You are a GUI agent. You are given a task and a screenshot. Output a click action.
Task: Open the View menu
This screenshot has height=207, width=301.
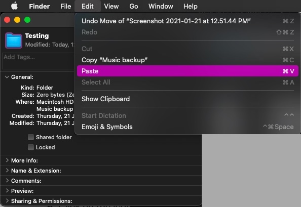click(x=111, y=6)
